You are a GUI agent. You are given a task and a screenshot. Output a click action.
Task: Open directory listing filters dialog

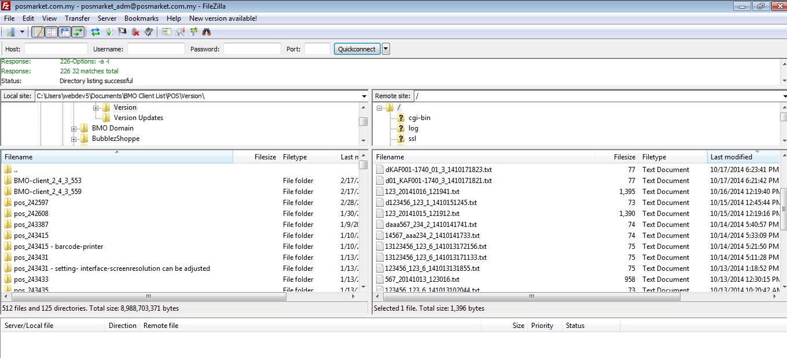(x=167, y=32)
